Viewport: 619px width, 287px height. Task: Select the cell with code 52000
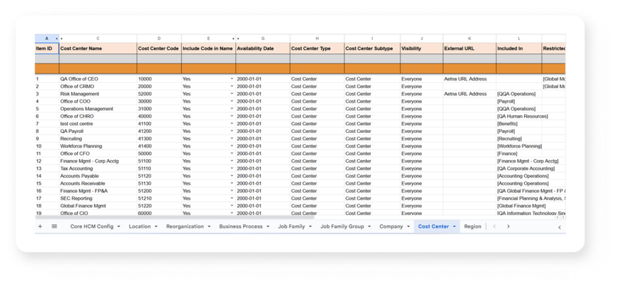[159, 94]
